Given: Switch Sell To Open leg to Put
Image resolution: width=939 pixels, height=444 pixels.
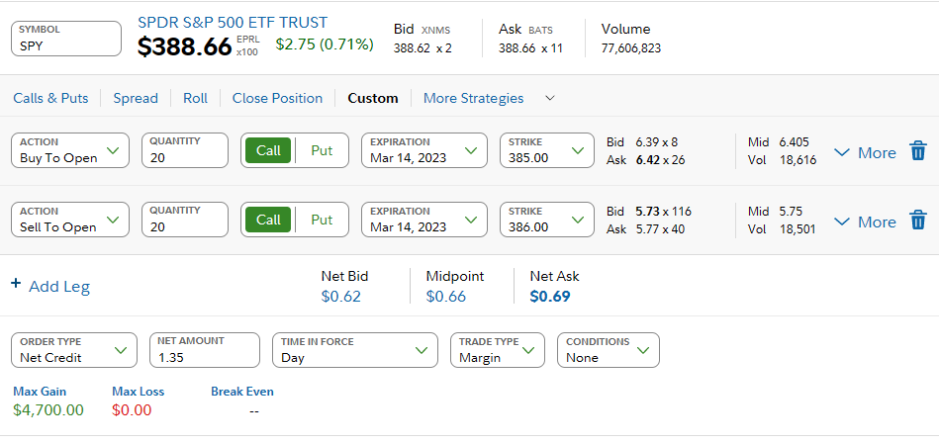Looking at the screenshot, I should (322, 220).
